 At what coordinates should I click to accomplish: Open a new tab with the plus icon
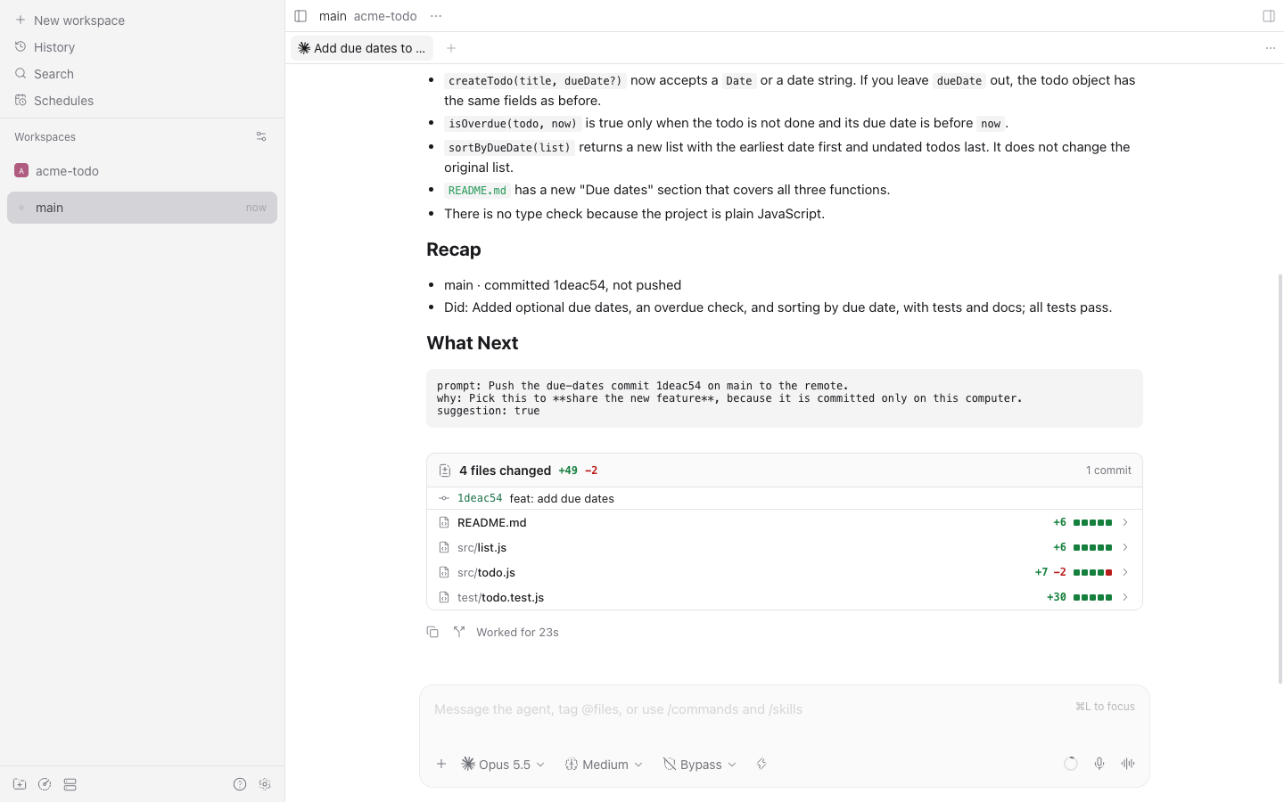tap(451, 48)
